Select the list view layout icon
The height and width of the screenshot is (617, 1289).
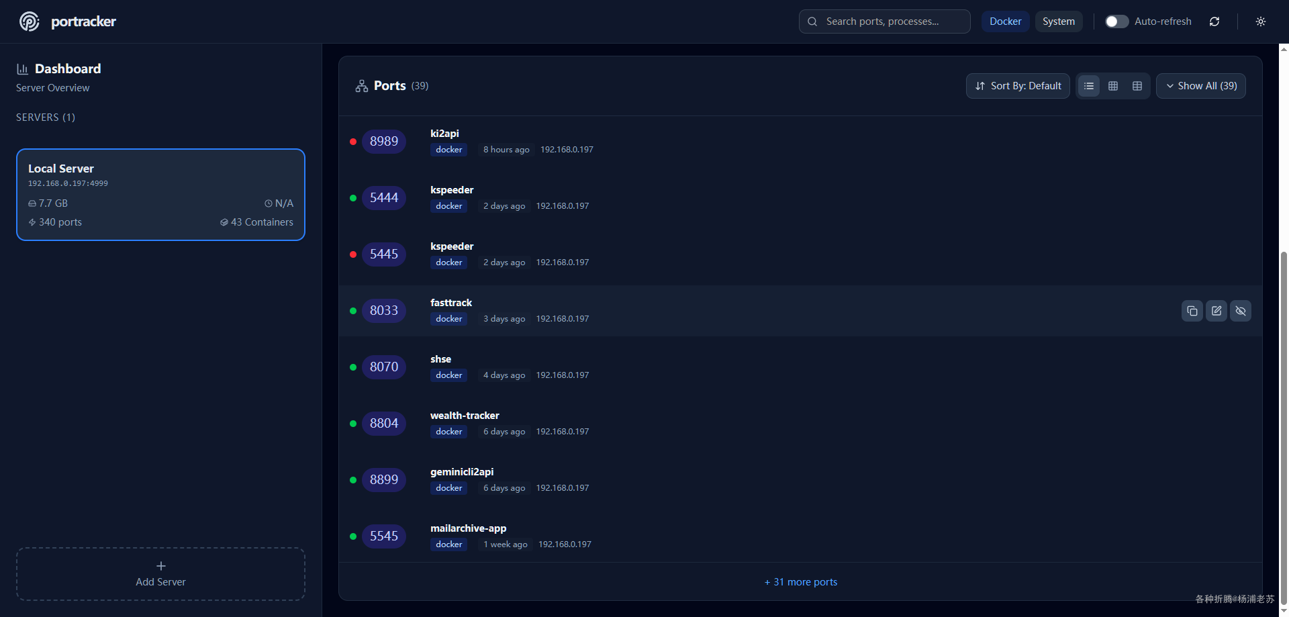(1089, 86)
